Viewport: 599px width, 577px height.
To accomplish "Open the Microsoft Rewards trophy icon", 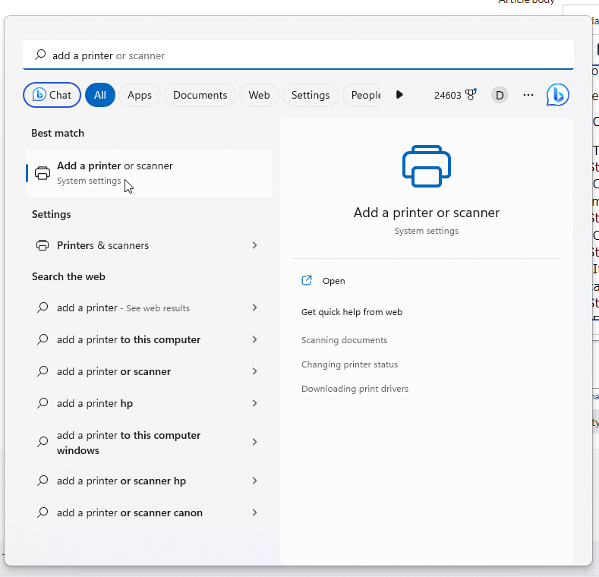I will [x=471, y=95].
